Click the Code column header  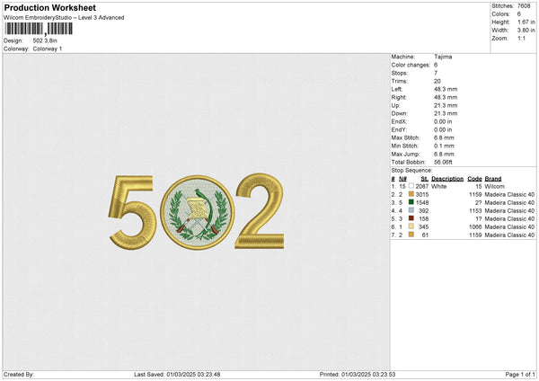(x=475, y=179)
